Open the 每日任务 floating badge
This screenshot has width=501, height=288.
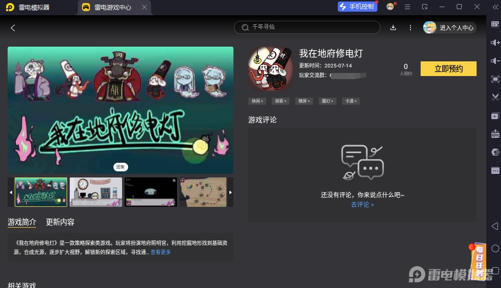(479, 262)
